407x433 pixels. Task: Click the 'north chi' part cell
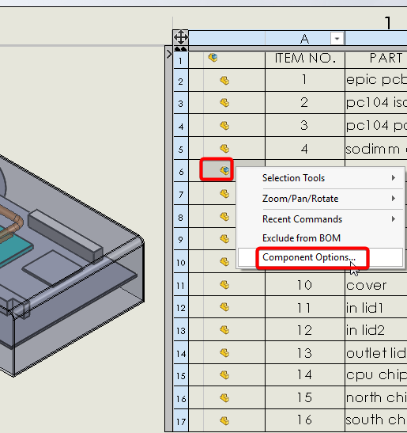coord(376,398)
